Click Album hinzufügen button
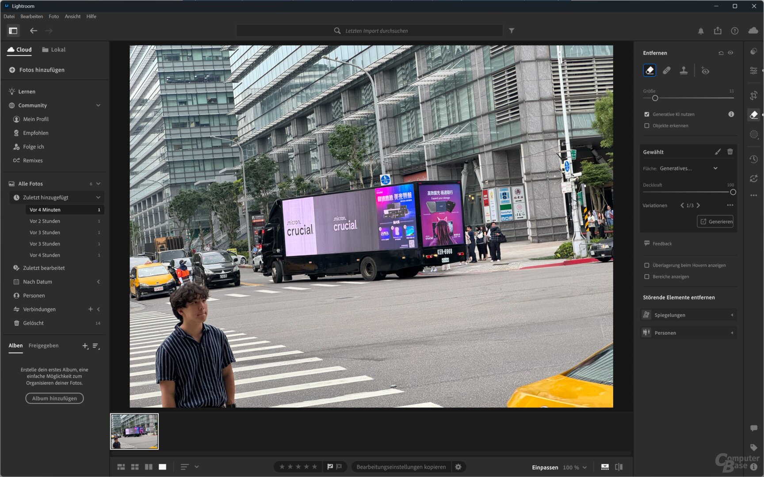The width and height of the screenshot is (764, 477). [x=54, y=398]
